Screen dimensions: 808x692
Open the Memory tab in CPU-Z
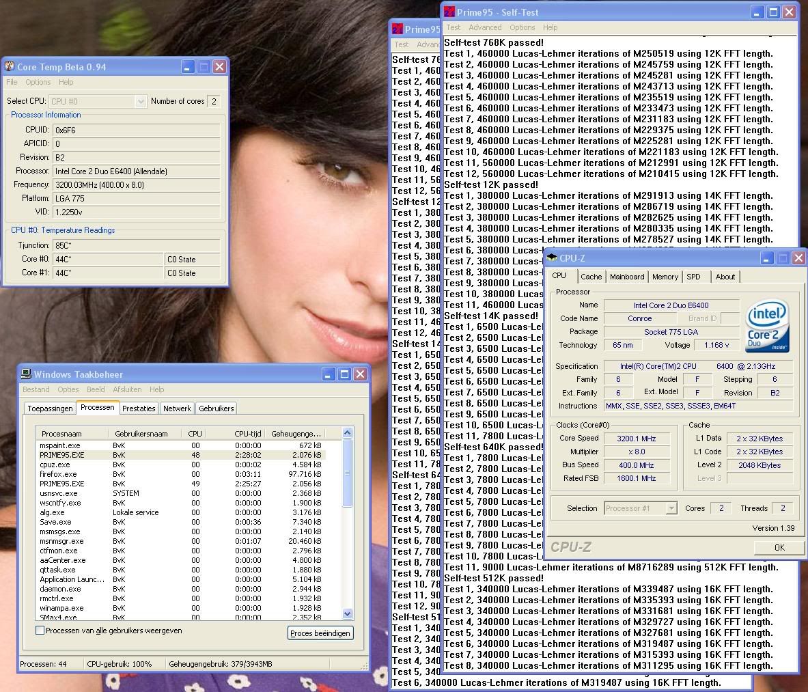665,277
